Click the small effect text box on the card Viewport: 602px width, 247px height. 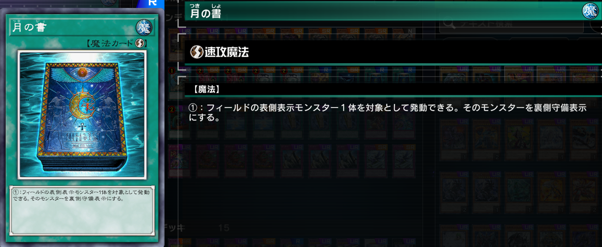point(82,210)
